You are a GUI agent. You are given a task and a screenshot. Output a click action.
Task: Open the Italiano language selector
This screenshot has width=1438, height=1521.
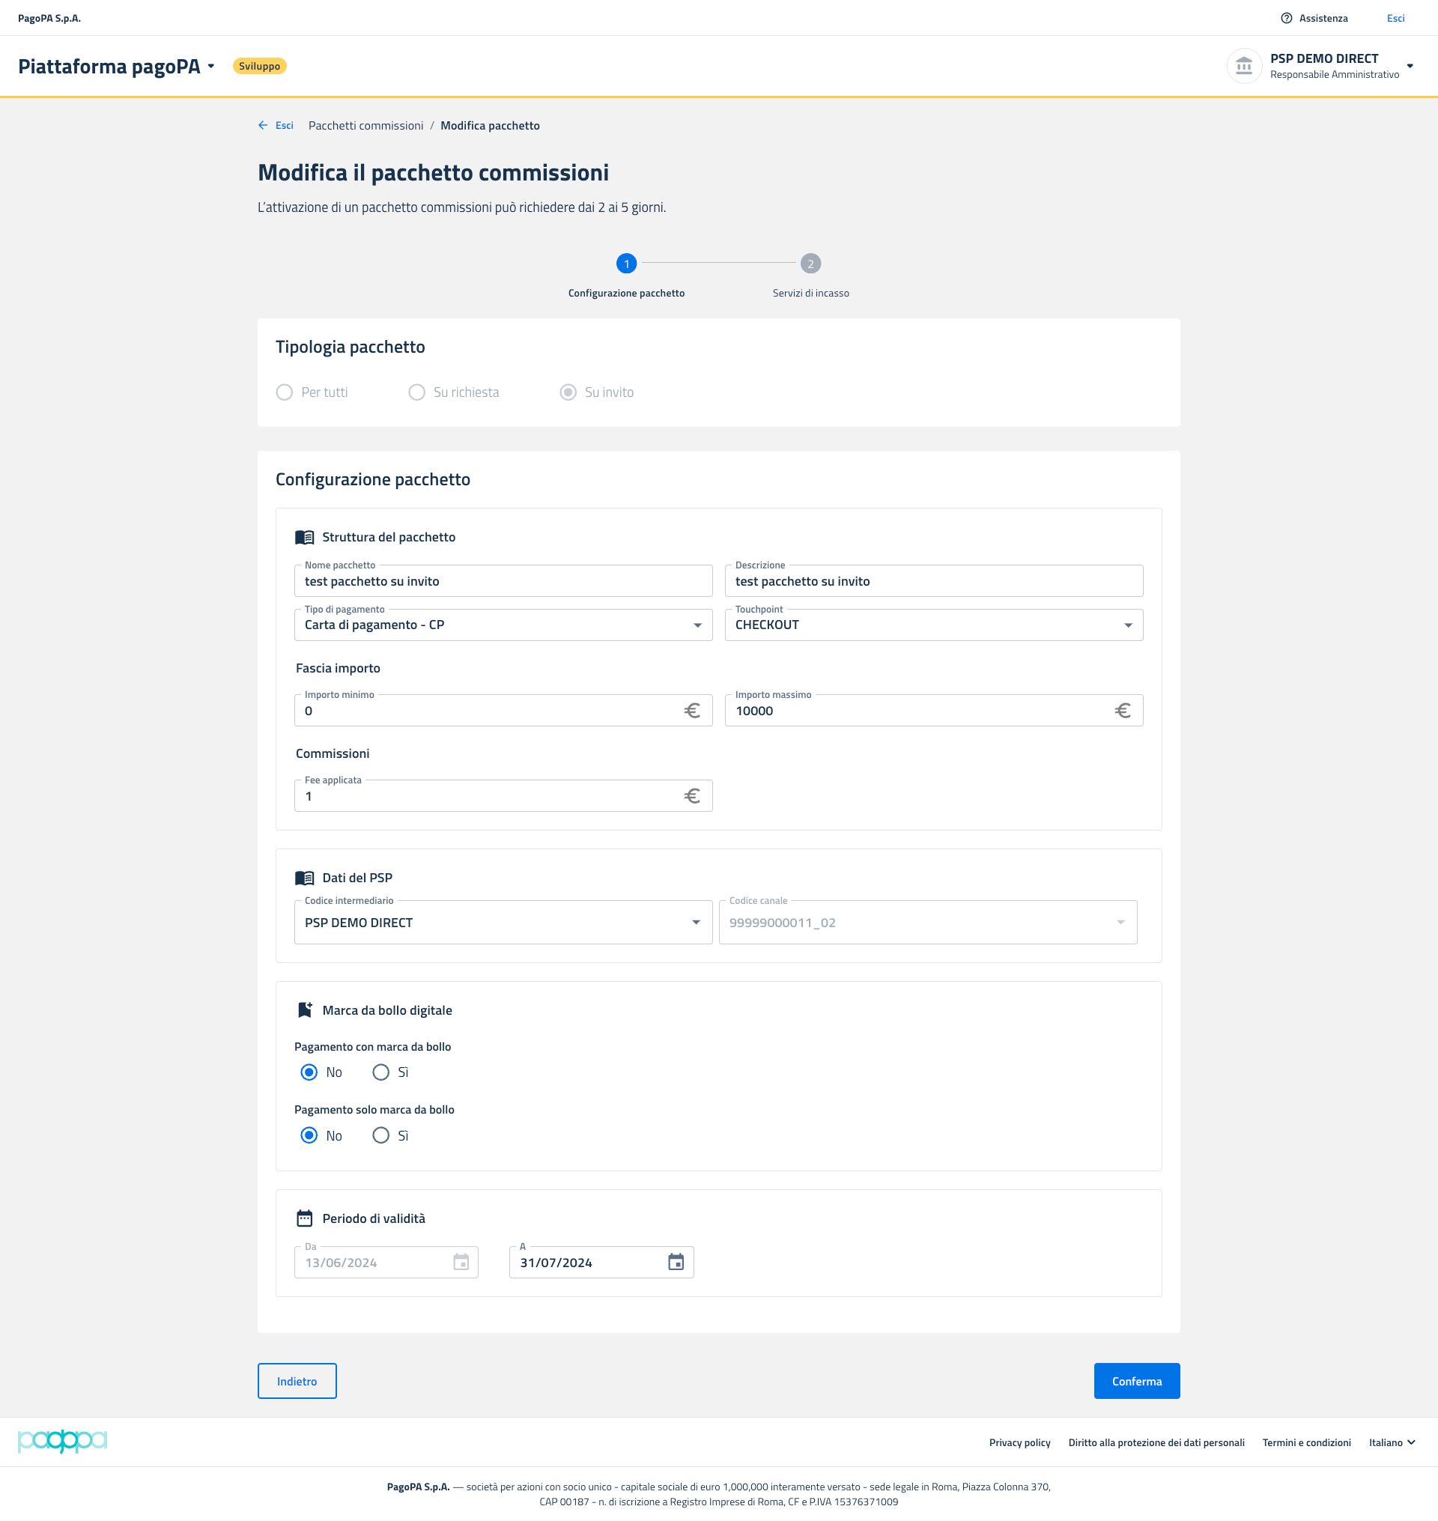pyautogui.click(x=1392, y=1442)
